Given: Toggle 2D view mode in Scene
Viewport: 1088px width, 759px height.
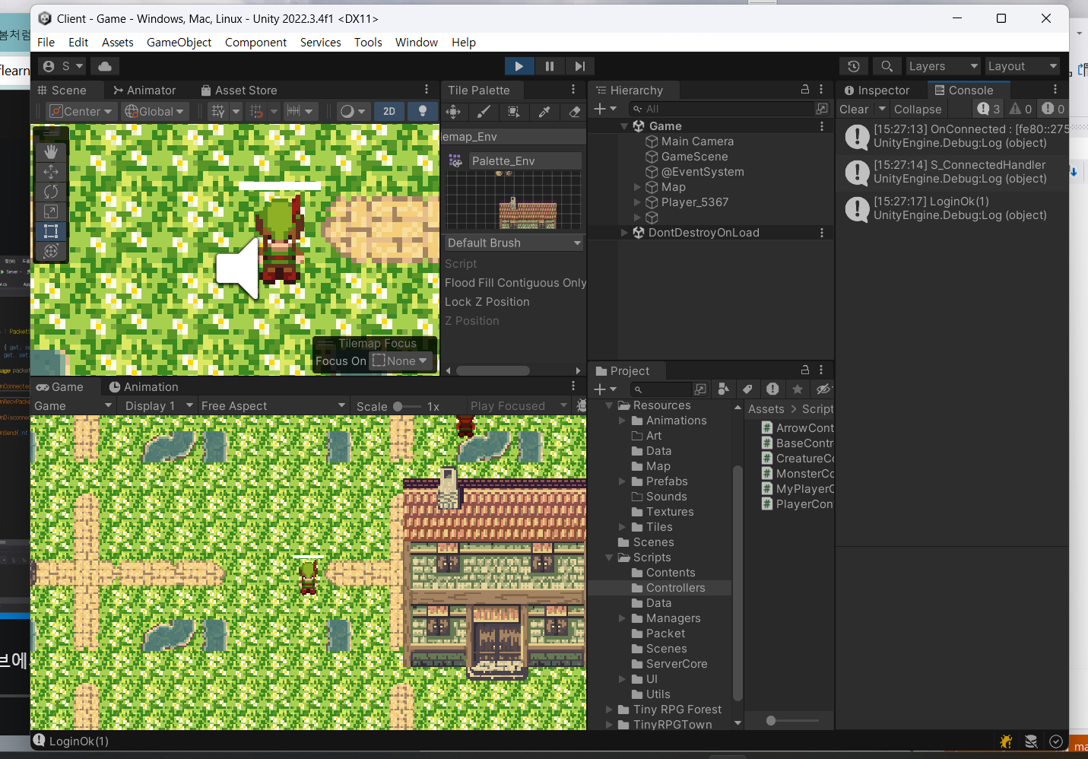Looking at the screenshot, I should pyautogui.click(x=389, y=112).
